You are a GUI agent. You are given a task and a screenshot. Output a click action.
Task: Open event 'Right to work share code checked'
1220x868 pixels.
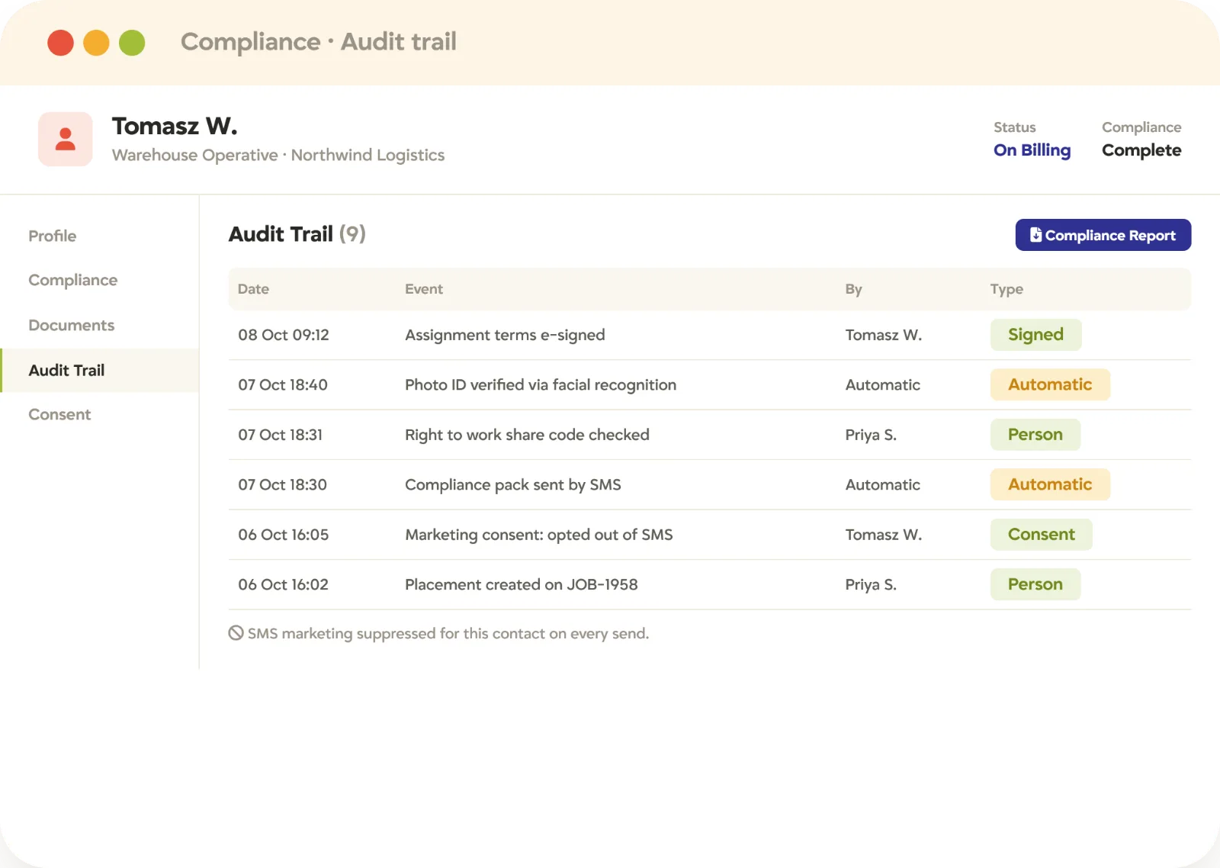tap(527, 435)
